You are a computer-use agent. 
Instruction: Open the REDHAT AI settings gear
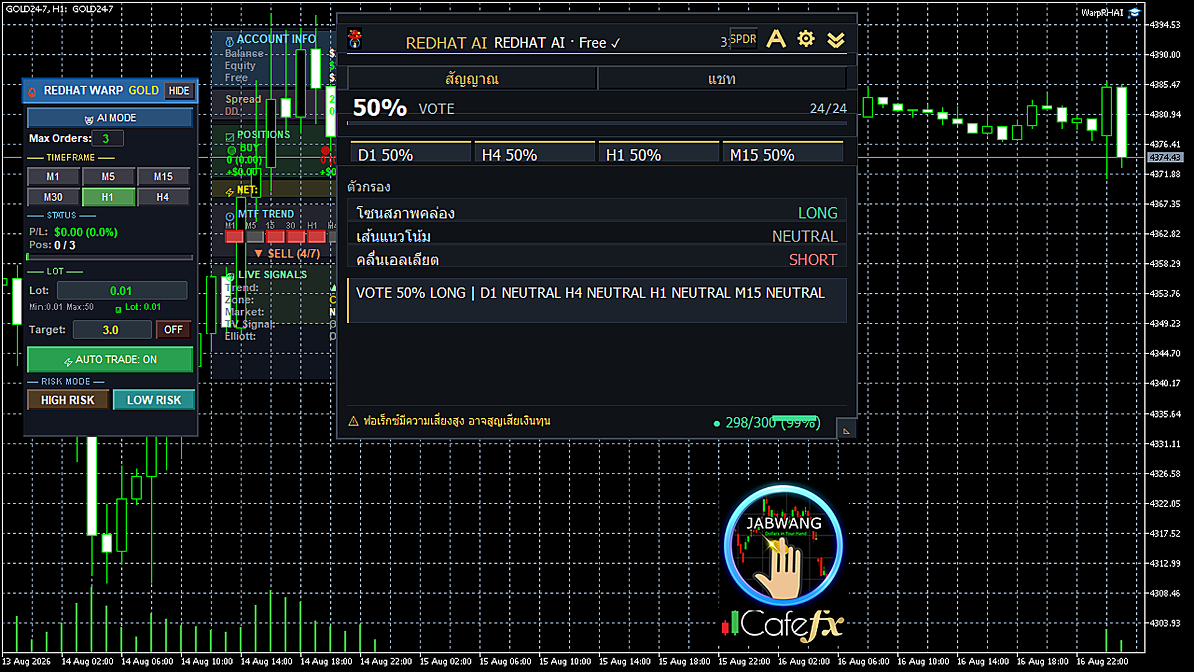tap(806, 39)
